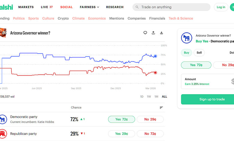
Task: Click Yes 29¢ in Republican party row
Action: (121, 134)
